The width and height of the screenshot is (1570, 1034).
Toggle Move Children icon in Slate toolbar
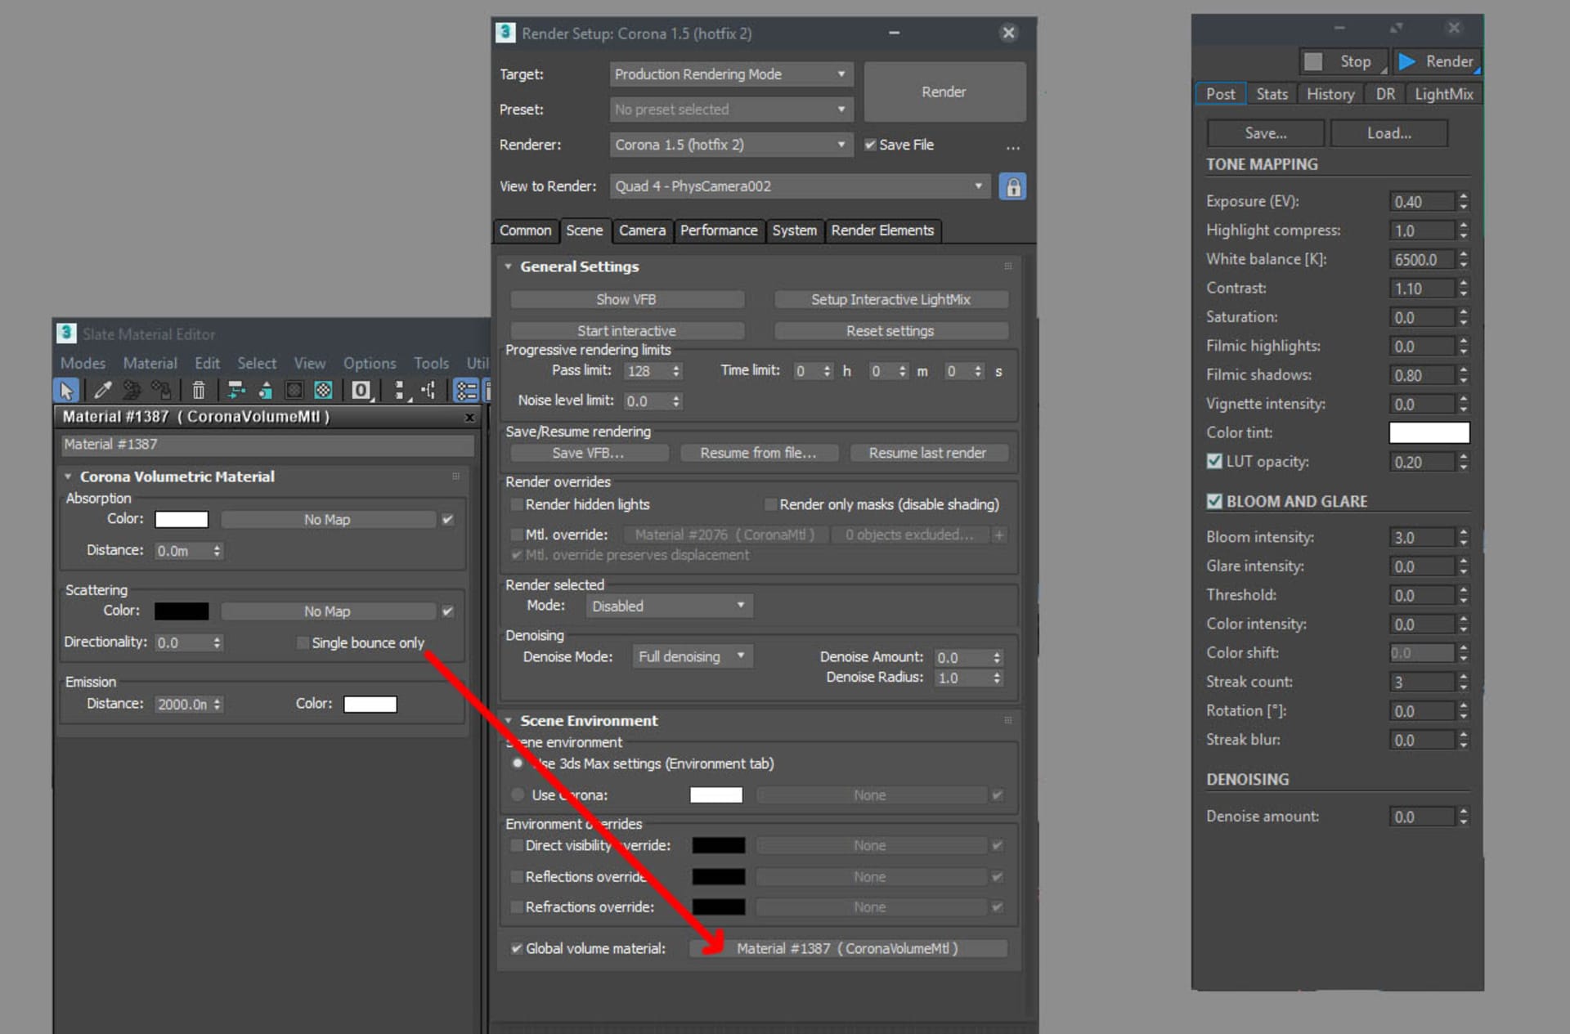click(x=235, y=391)
